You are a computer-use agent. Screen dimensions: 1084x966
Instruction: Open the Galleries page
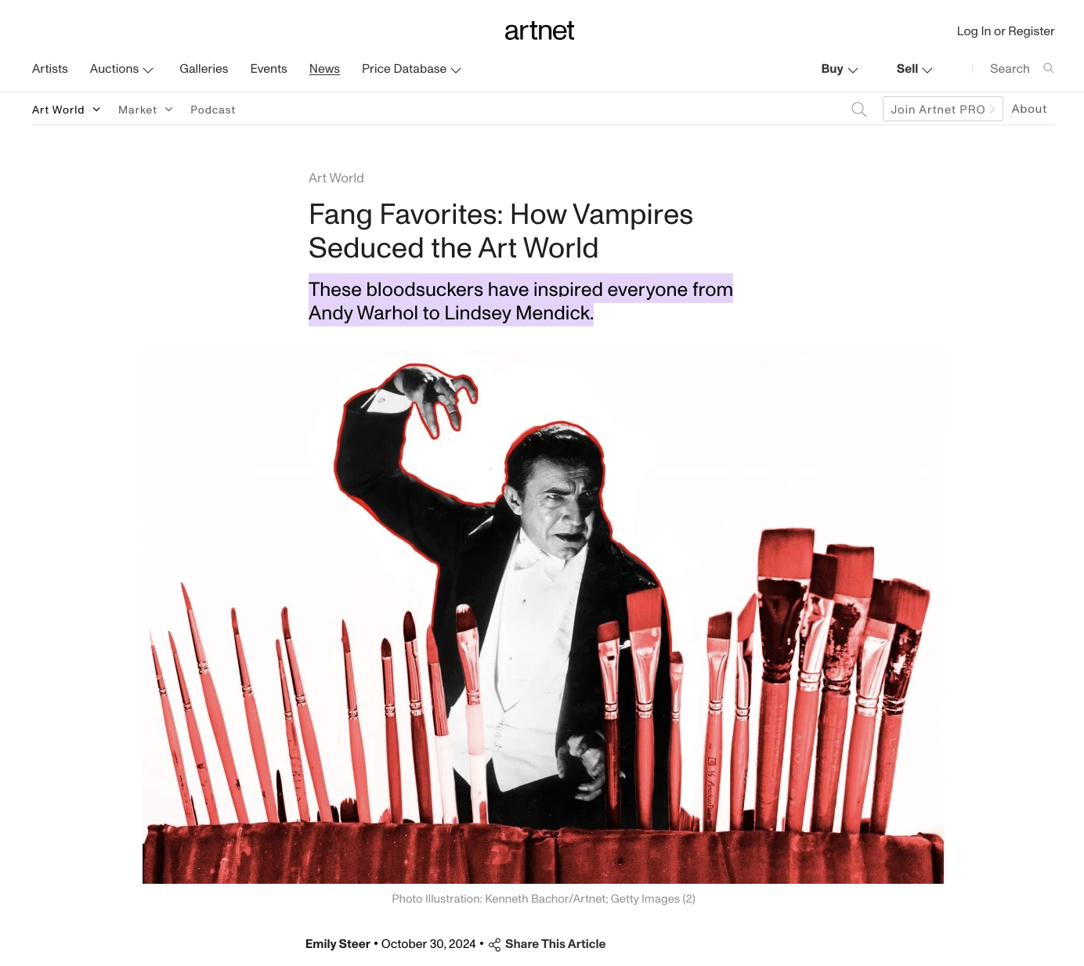point(204,69)
